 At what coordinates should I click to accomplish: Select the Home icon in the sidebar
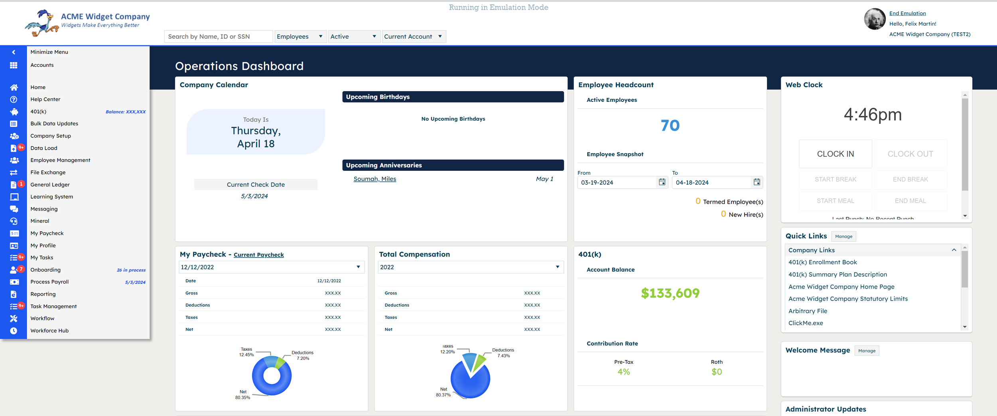14,87
